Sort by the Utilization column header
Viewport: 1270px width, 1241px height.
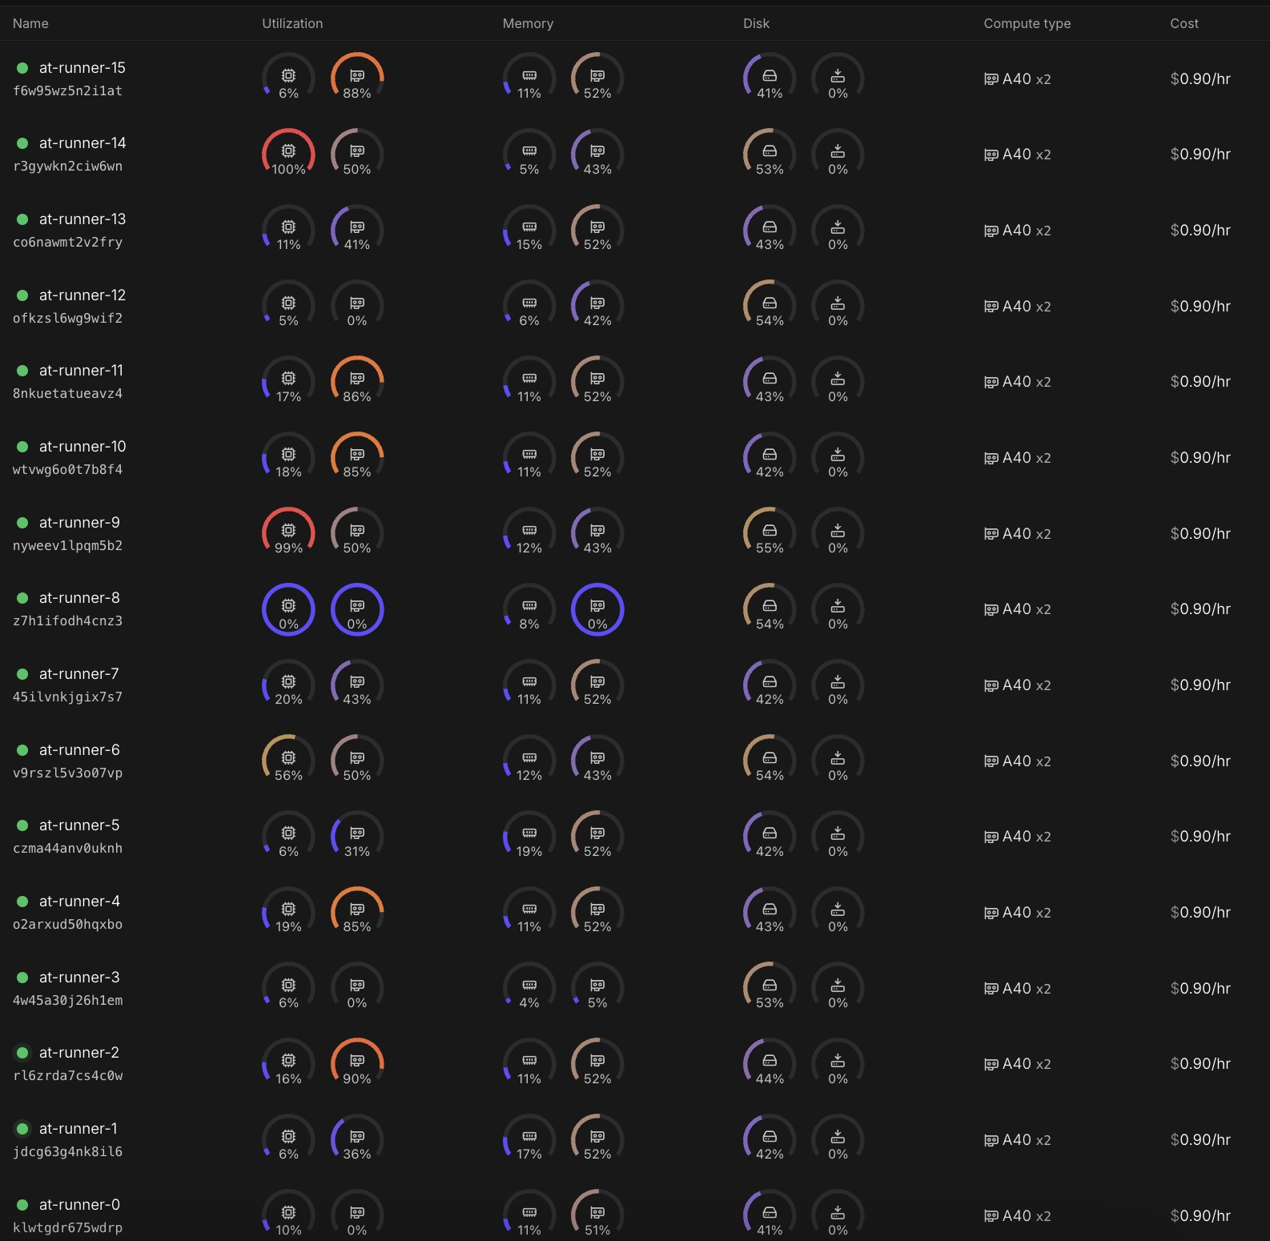coord(292,23)
